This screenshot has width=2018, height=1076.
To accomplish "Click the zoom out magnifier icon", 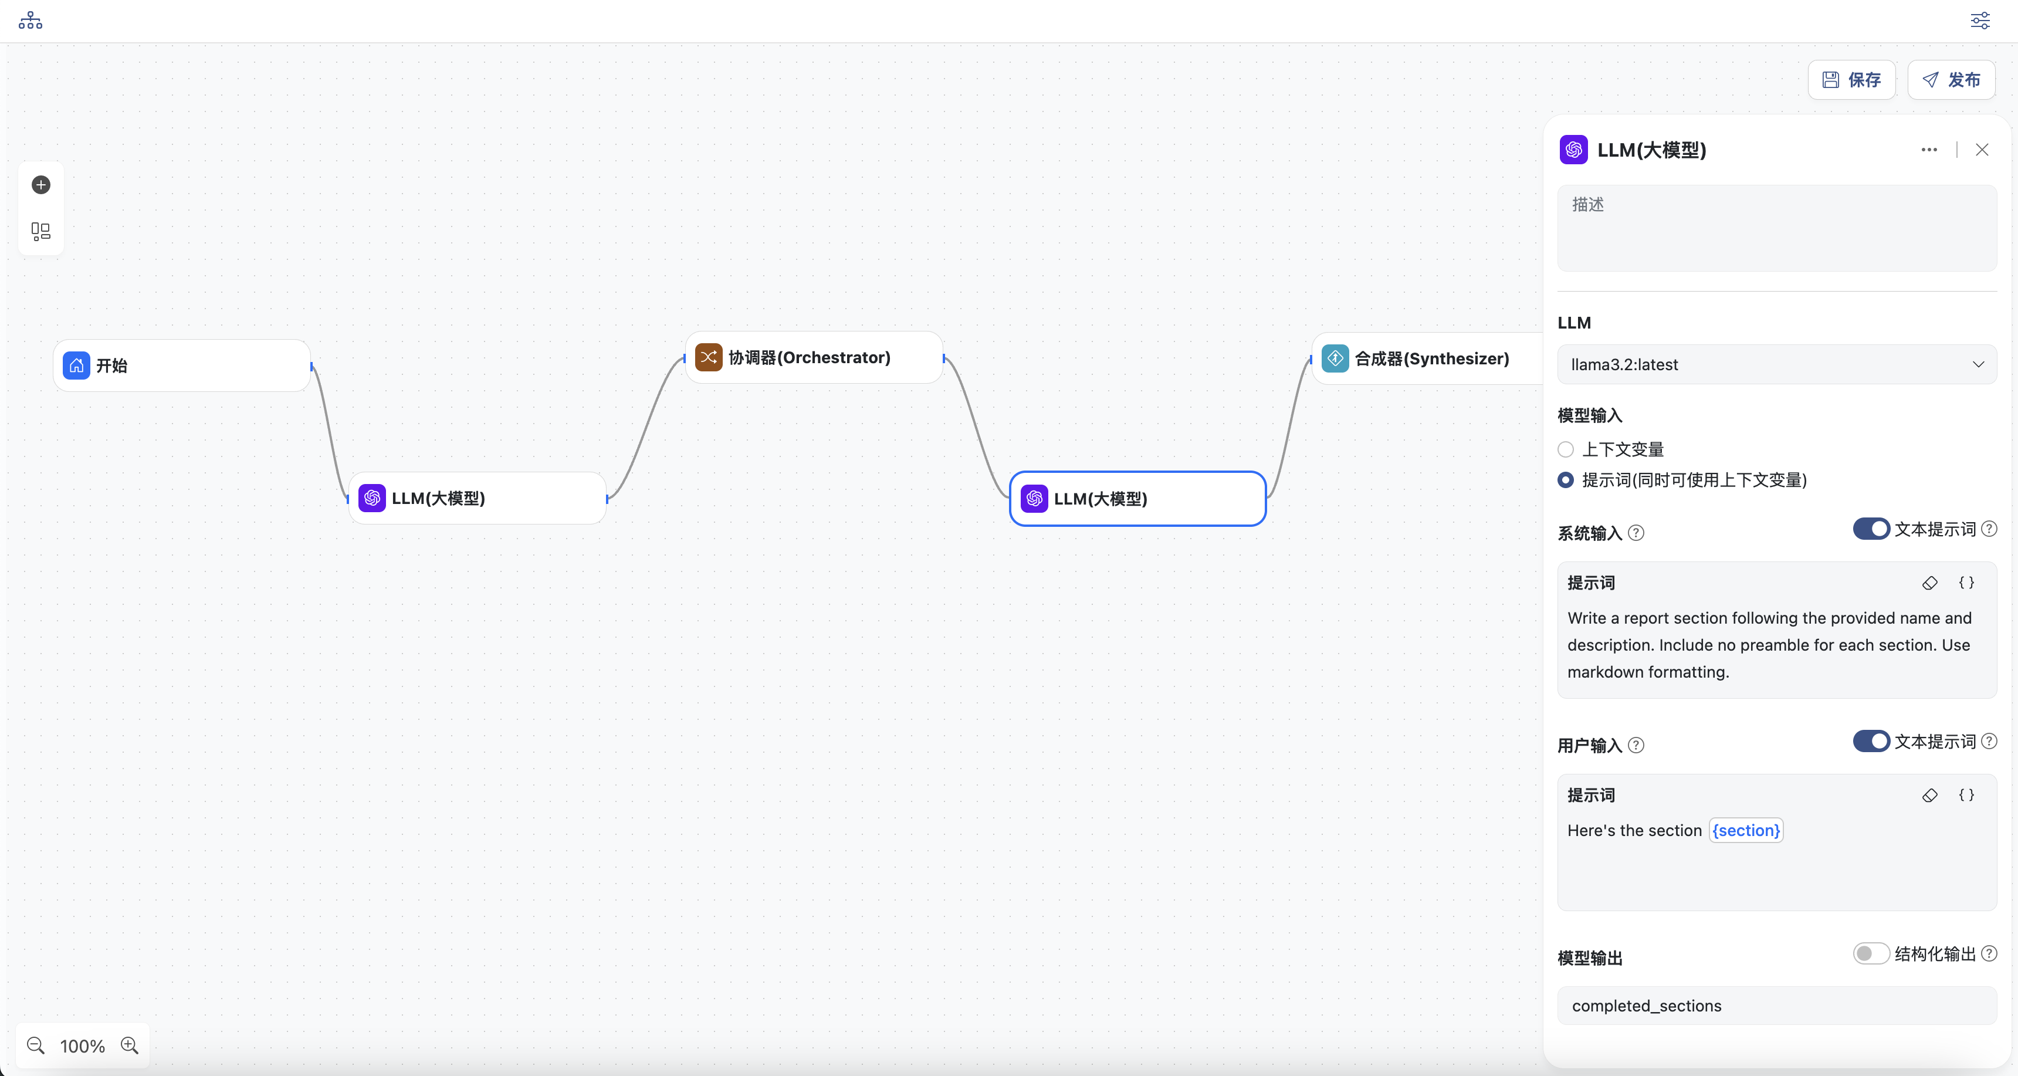I will pyautogui.click(x=35, y=1045).
